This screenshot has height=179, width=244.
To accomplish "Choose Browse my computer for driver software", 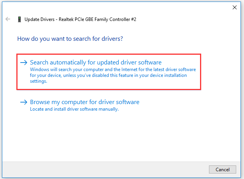I will 84,102.
